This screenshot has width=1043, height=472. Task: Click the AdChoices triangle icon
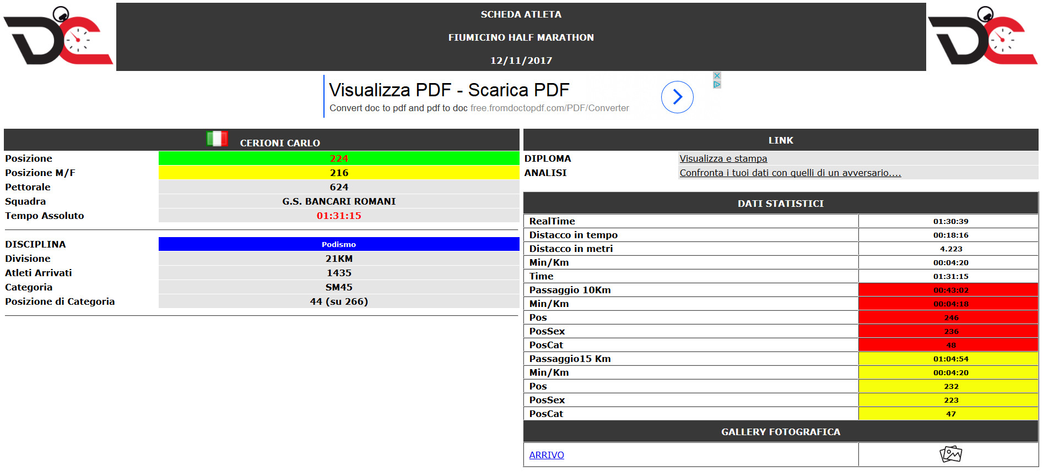pos(717,85)
